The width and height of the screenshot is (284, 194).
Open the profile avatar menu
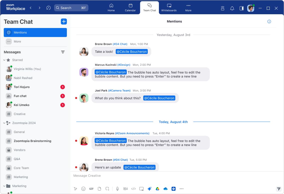[251, 8]
